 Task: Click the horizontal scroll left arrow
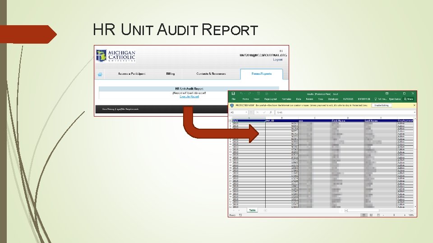coord(346,211)
